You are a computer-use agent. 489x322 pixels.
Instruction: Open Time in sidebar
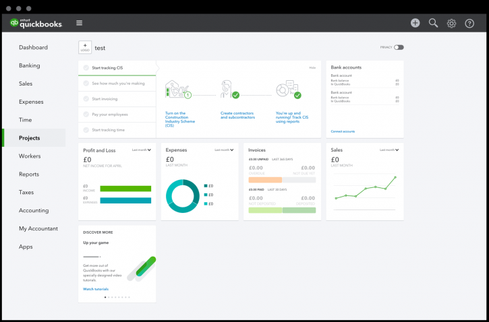point(25,120)
